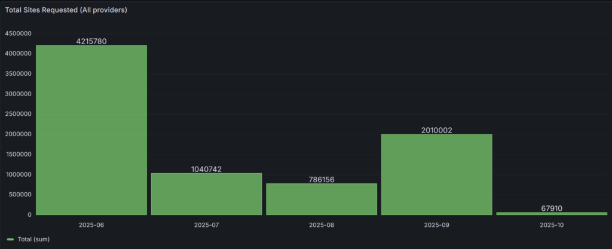Screen dimensions: 612x249
Task: Click the green bar for 2025-08
Action: (x=322, y=199)
